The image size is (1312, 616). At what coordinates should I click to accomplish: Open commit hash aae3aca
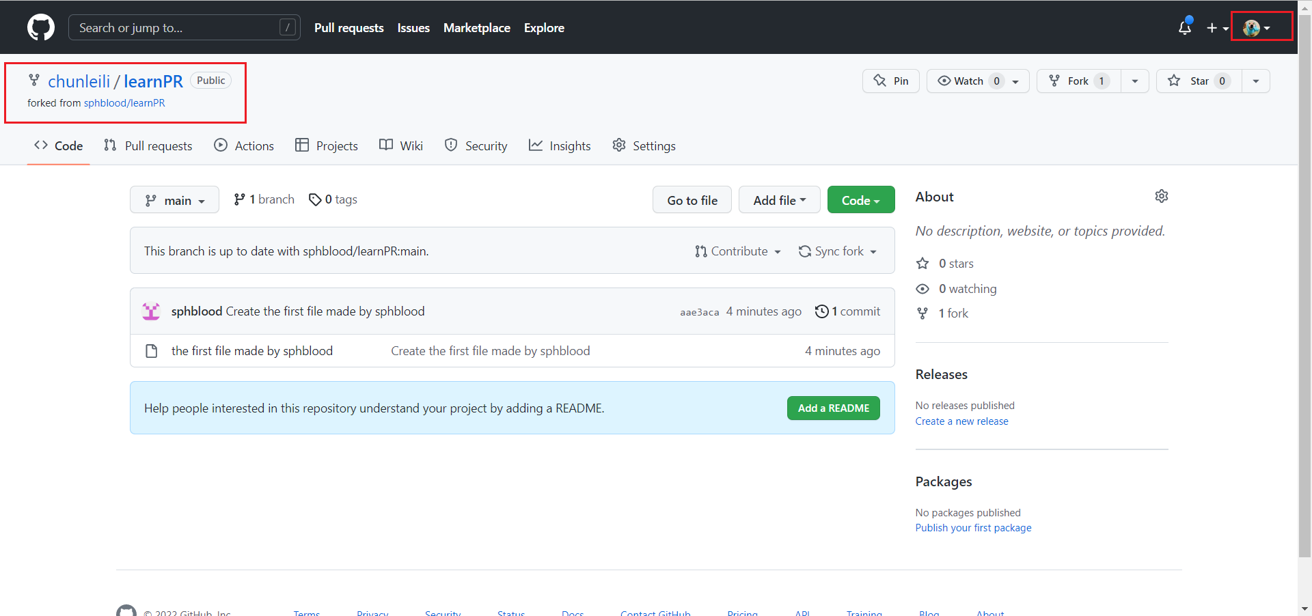[699, 312]
